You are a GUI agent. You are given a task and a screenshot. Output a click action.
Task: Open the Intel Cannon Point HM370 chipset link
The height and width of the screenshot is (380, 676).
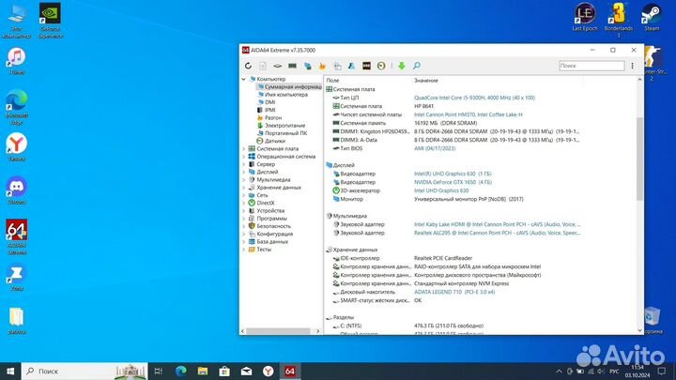(x=469, y=114)
